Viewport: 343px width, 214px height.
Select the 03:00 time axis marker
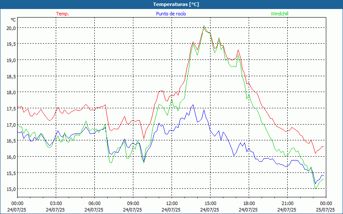coord(56,203)
